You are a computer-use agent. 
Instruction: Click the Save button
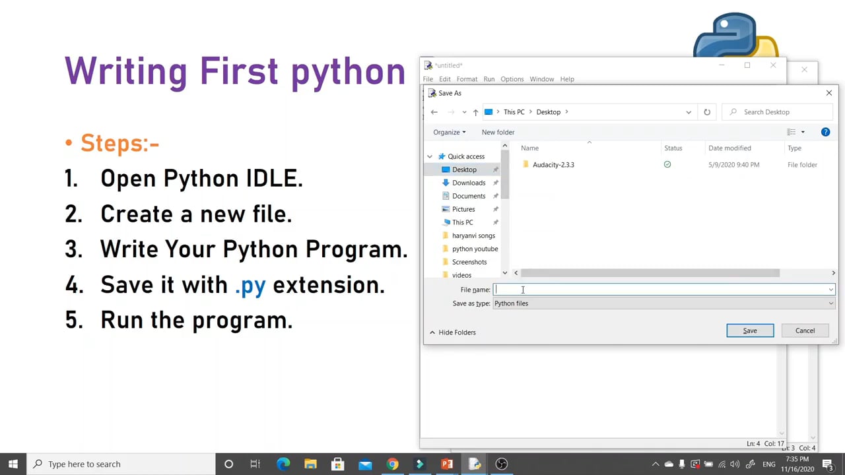750,331
